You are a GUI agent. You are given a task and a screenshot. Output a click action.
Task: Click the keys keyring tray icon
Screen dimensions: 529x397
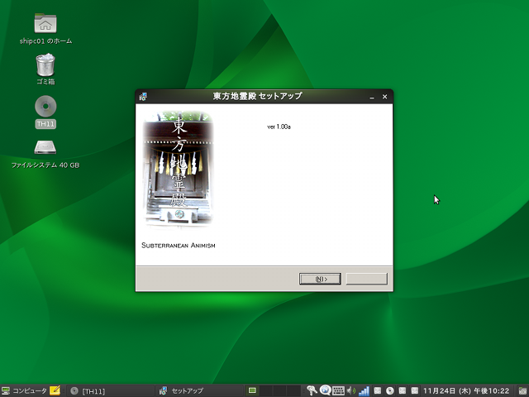(x=312, y=390)
